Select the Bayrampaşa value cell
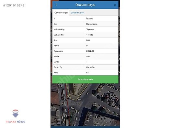 click(x=102, y=24)
